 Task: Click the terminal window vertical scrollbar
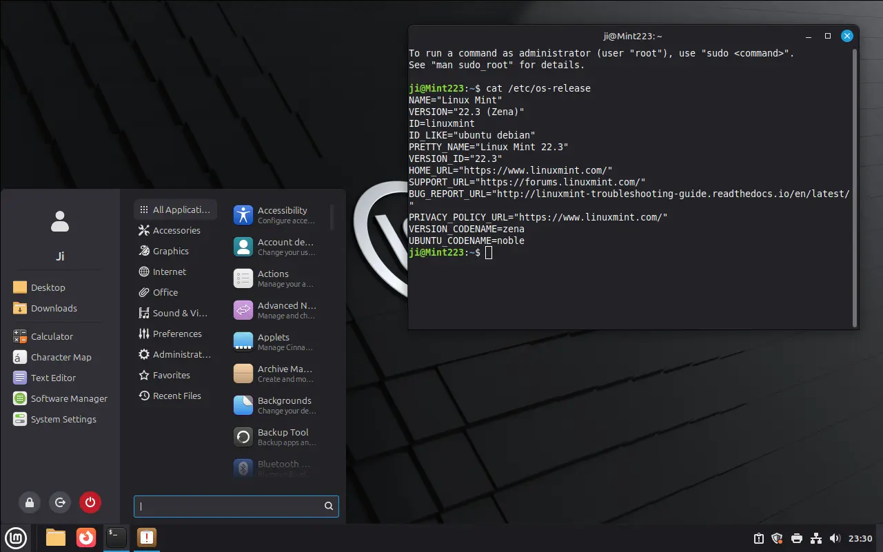point(855,186)
